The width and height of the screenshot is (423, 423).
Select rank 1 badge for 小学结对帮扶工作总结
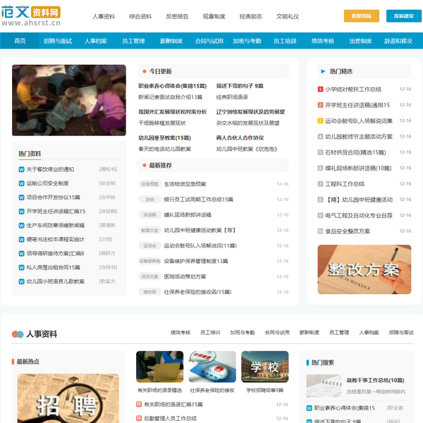pyautogui.click(x=320, y=90)
